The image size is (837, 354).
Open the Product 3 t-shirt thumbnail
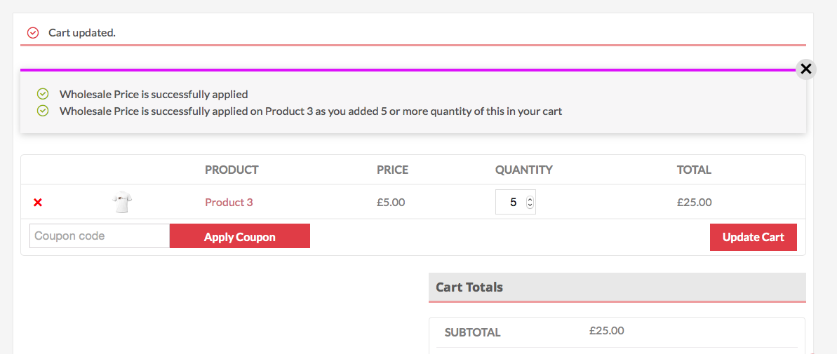122,203
